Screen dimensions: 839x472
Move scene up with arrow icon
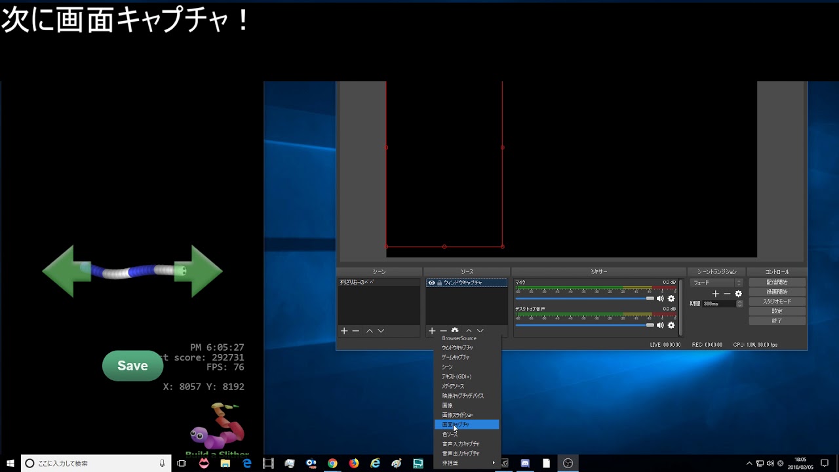370,331
